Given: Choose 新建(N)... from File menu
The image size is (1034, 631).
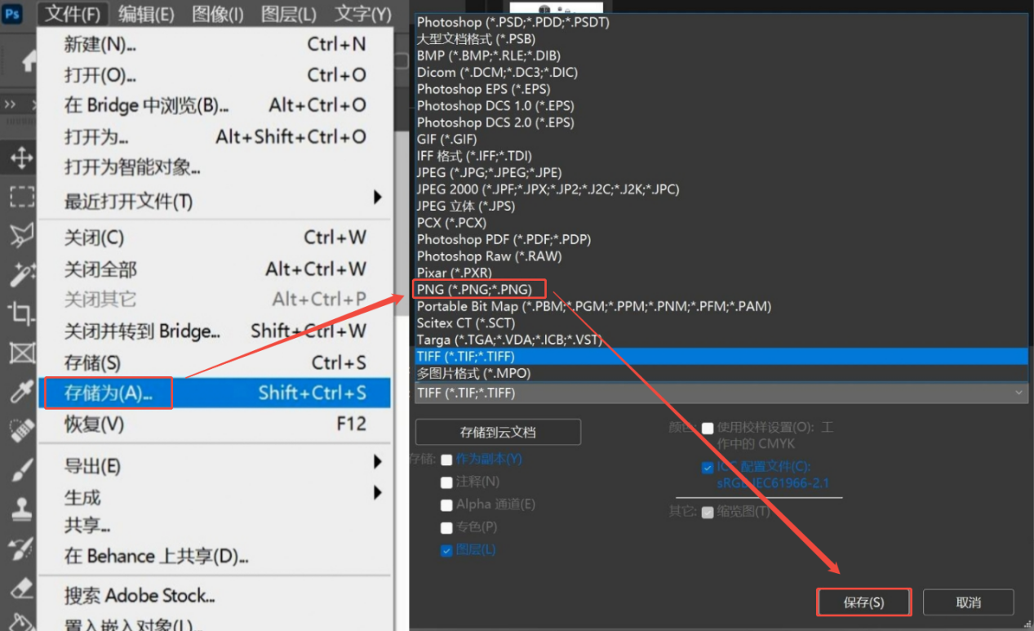Looking at the screenshot, I should 215,44.
